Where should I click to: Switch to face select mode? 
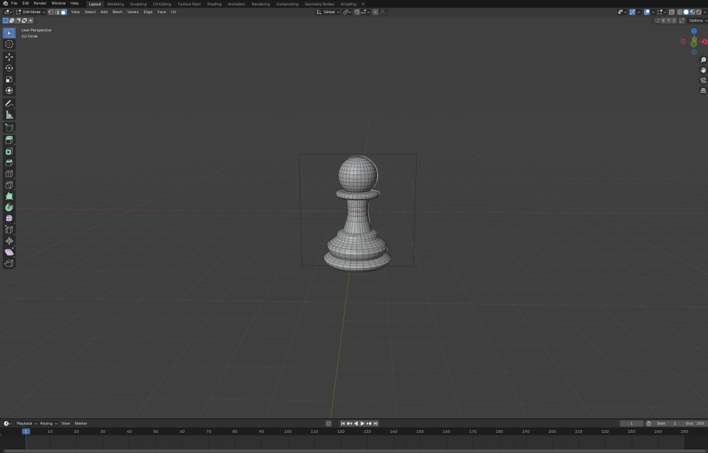(64, 12)
